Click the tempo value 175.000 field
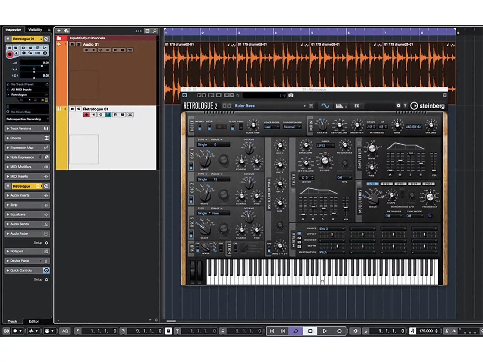 coord(426,331)
